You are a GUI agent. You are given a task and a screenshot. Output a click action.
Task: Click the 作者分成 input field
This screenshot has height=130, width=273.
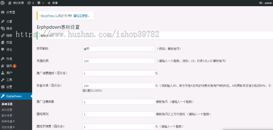(x=119, y=86)
